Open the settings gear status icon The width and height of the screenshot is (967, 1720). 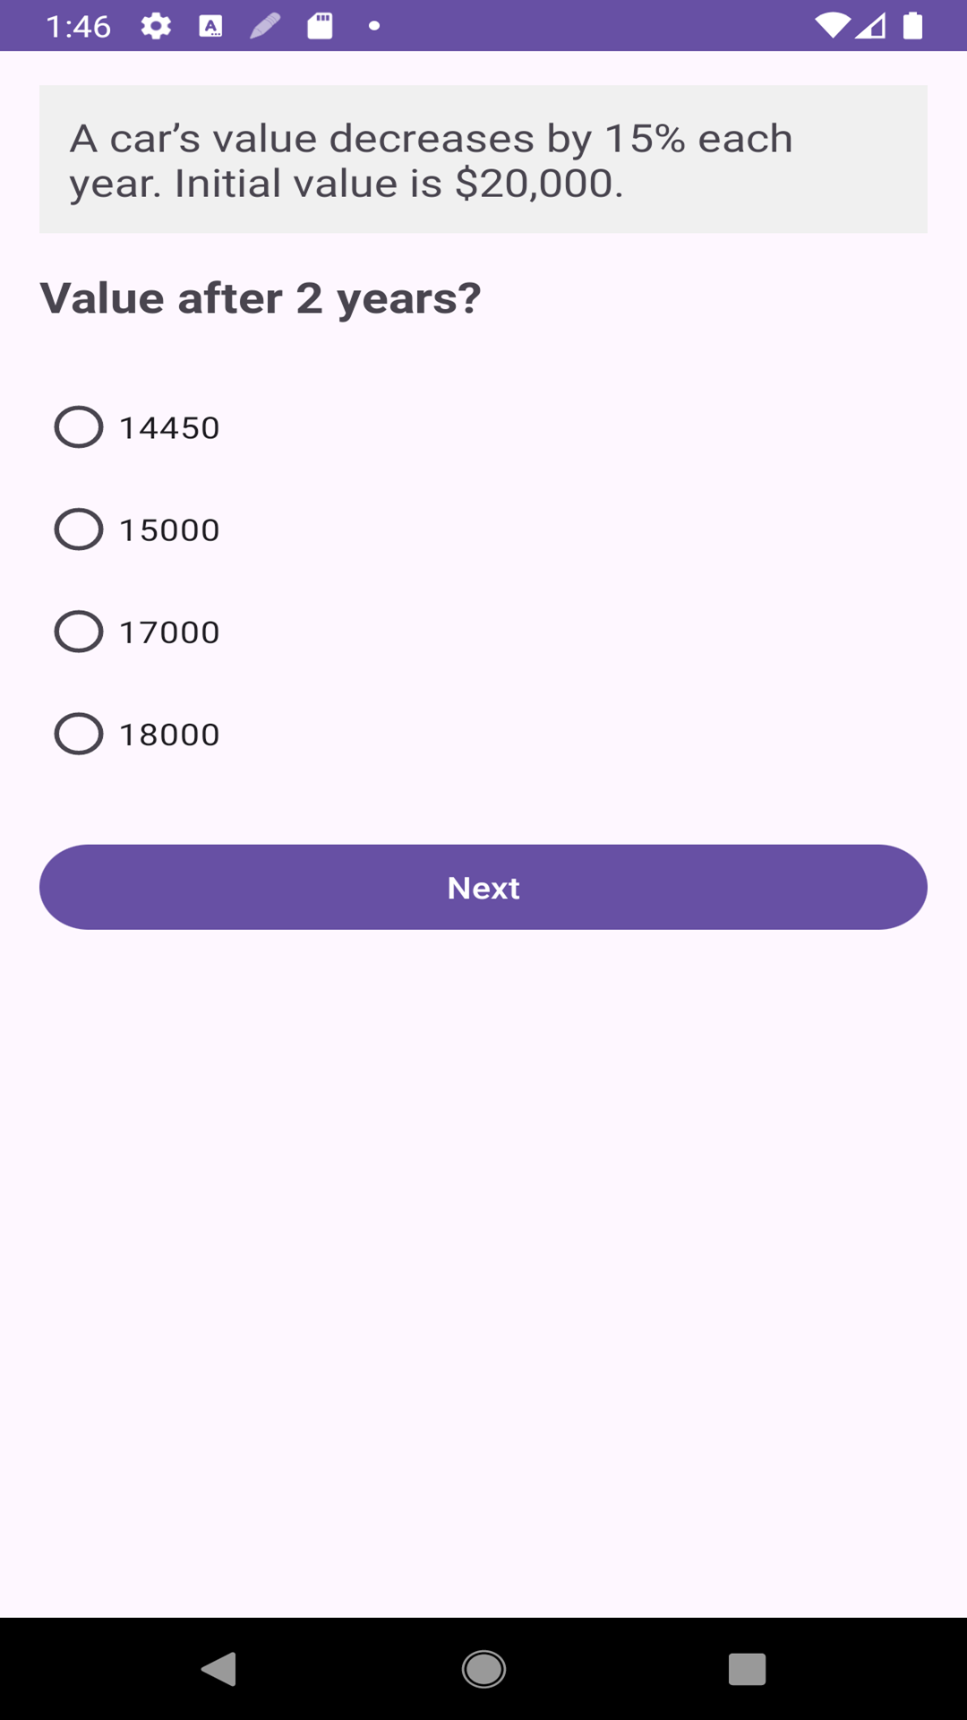pos(156,26)
